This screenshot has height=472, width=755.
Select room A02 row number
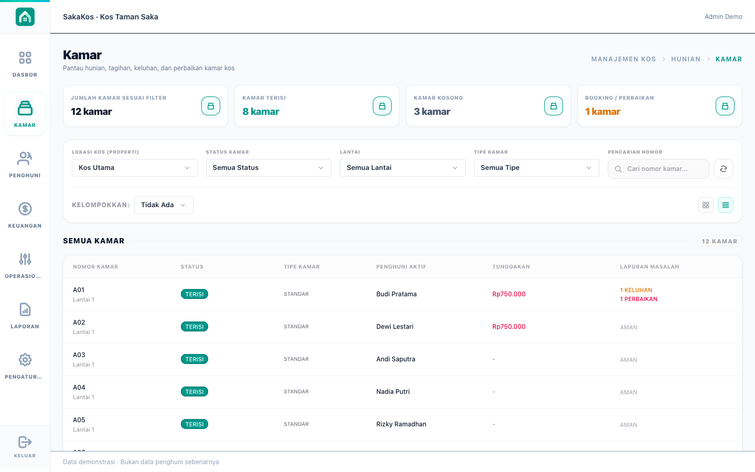79,323
